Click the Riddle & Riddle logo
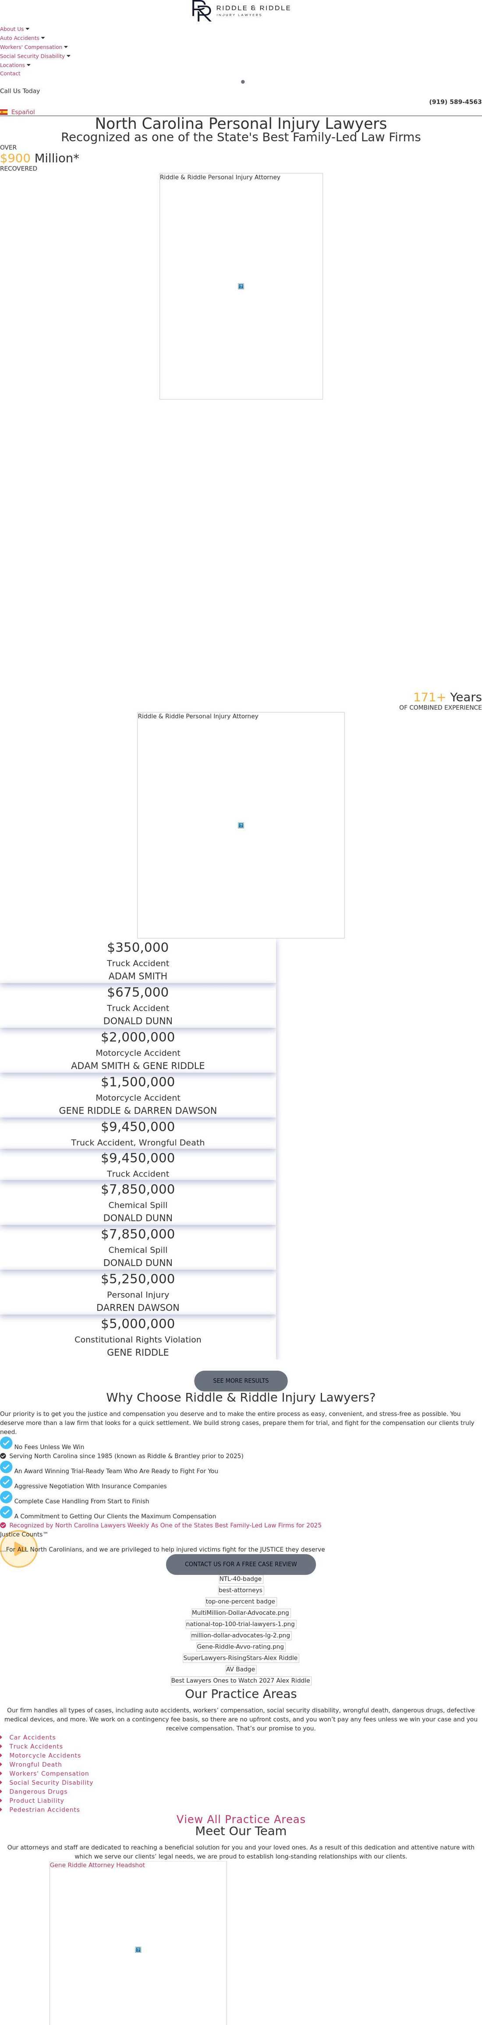This screenshot has height=2025, width=482. pos(241,10)
